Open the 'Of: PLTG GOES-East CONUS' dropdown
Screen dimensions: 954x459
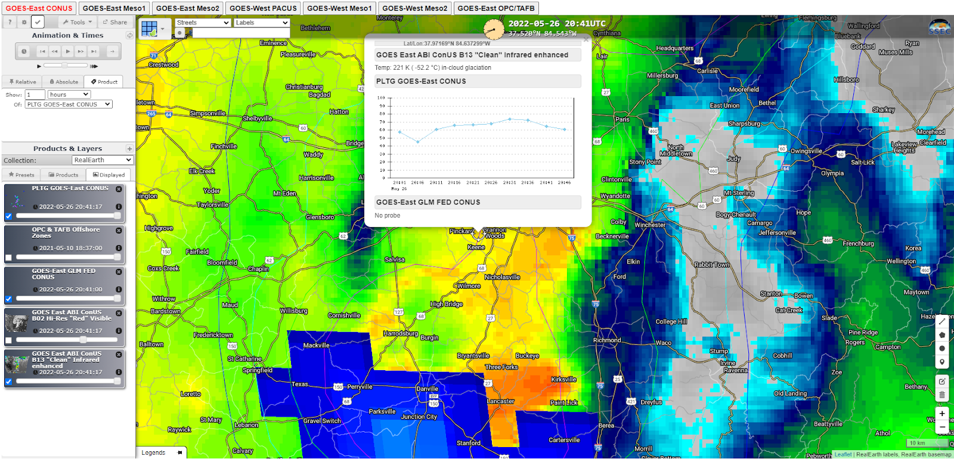click(x=69, y=104)
